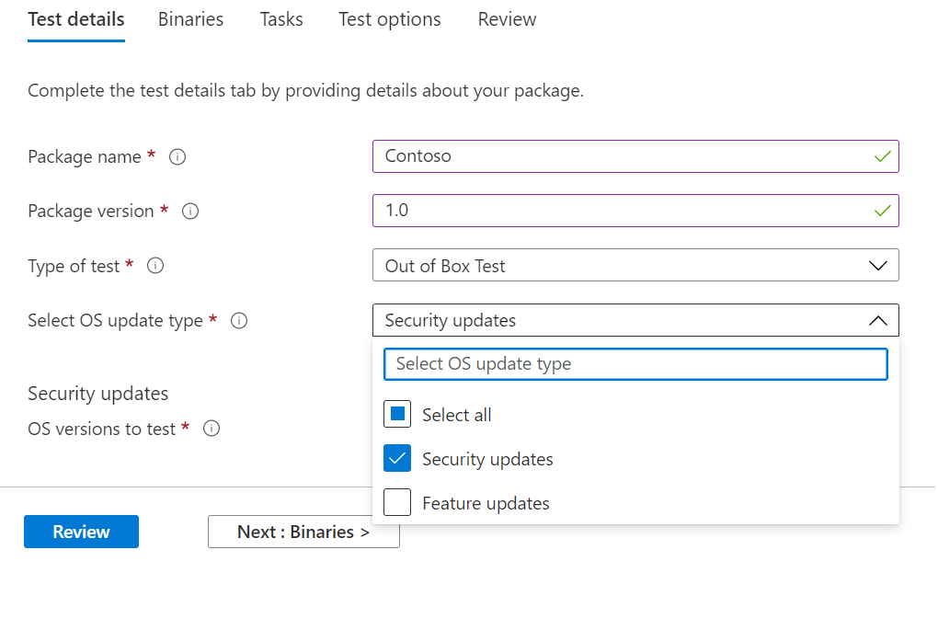Toggle the Select all checkbox
The width and height of the screenshot is (938, 630).
click(x=397, y=415)
